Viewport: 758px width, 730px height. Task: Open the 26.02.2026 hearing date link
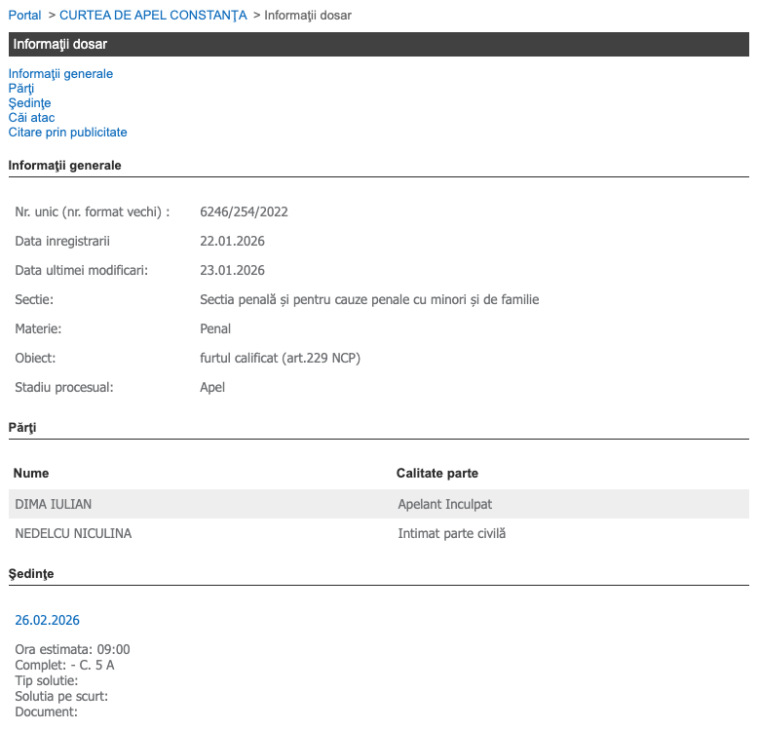pyautogui.click(x=47, y=621)
